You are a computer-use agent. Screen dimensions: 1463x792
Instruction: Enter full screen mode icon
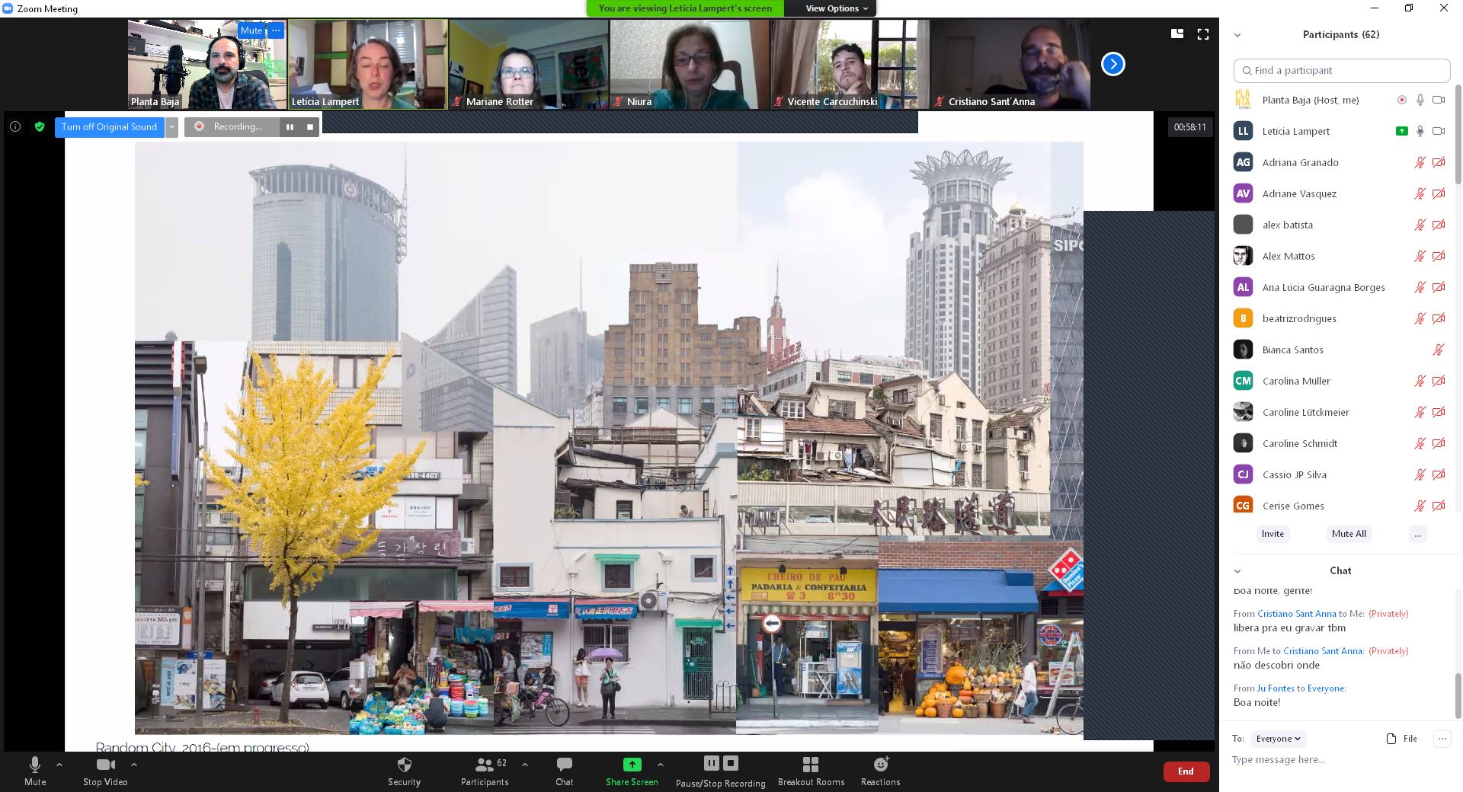(1203, 34)
